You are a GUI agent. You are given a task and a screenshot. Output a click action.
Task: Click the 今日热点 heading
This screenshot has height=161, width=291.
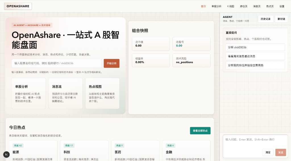coord(17,127)
